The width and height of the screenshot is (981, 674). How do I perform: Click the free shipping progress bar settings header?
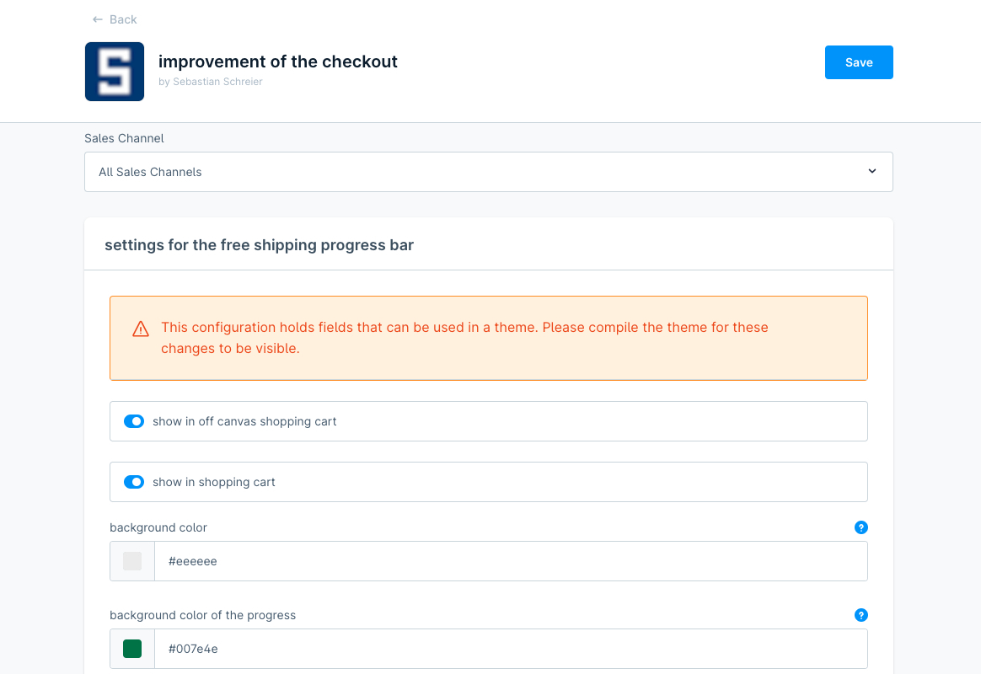259,245
